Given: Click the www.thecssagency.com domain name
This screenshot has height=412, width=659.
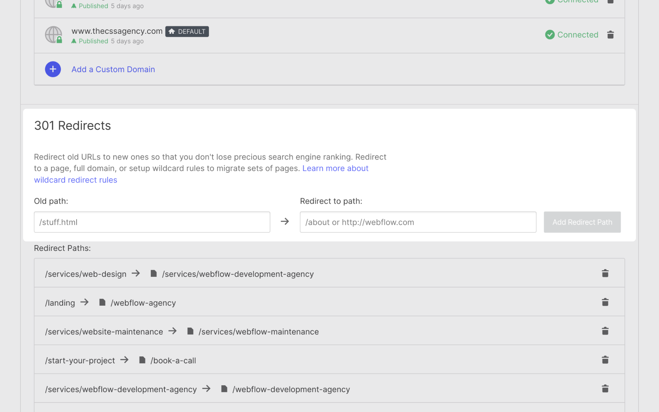Looking at the screenshot, I should pyautogui.click(x=117, y=31).
